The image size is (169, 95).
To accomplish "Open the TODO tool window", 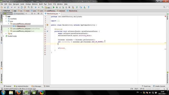I will (47, 86).
